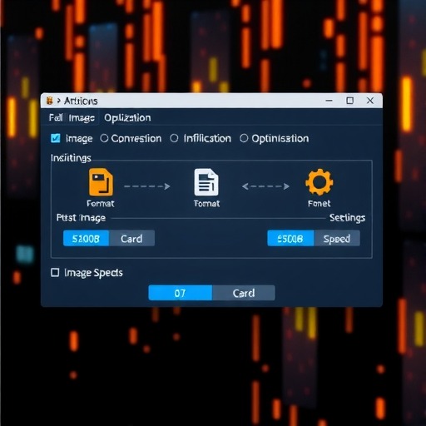The width and height of the screenshot is (426, 426).
Task: Enable the Image Spects checkbox
Action: pyautogui.click(x=55, y=273)
